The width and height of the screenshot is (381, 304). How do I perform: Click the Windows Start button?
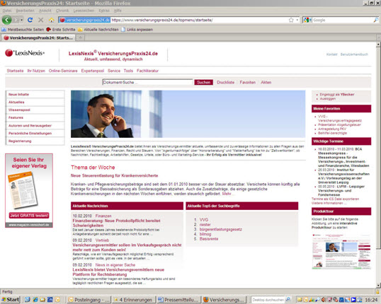coord(11,300)
